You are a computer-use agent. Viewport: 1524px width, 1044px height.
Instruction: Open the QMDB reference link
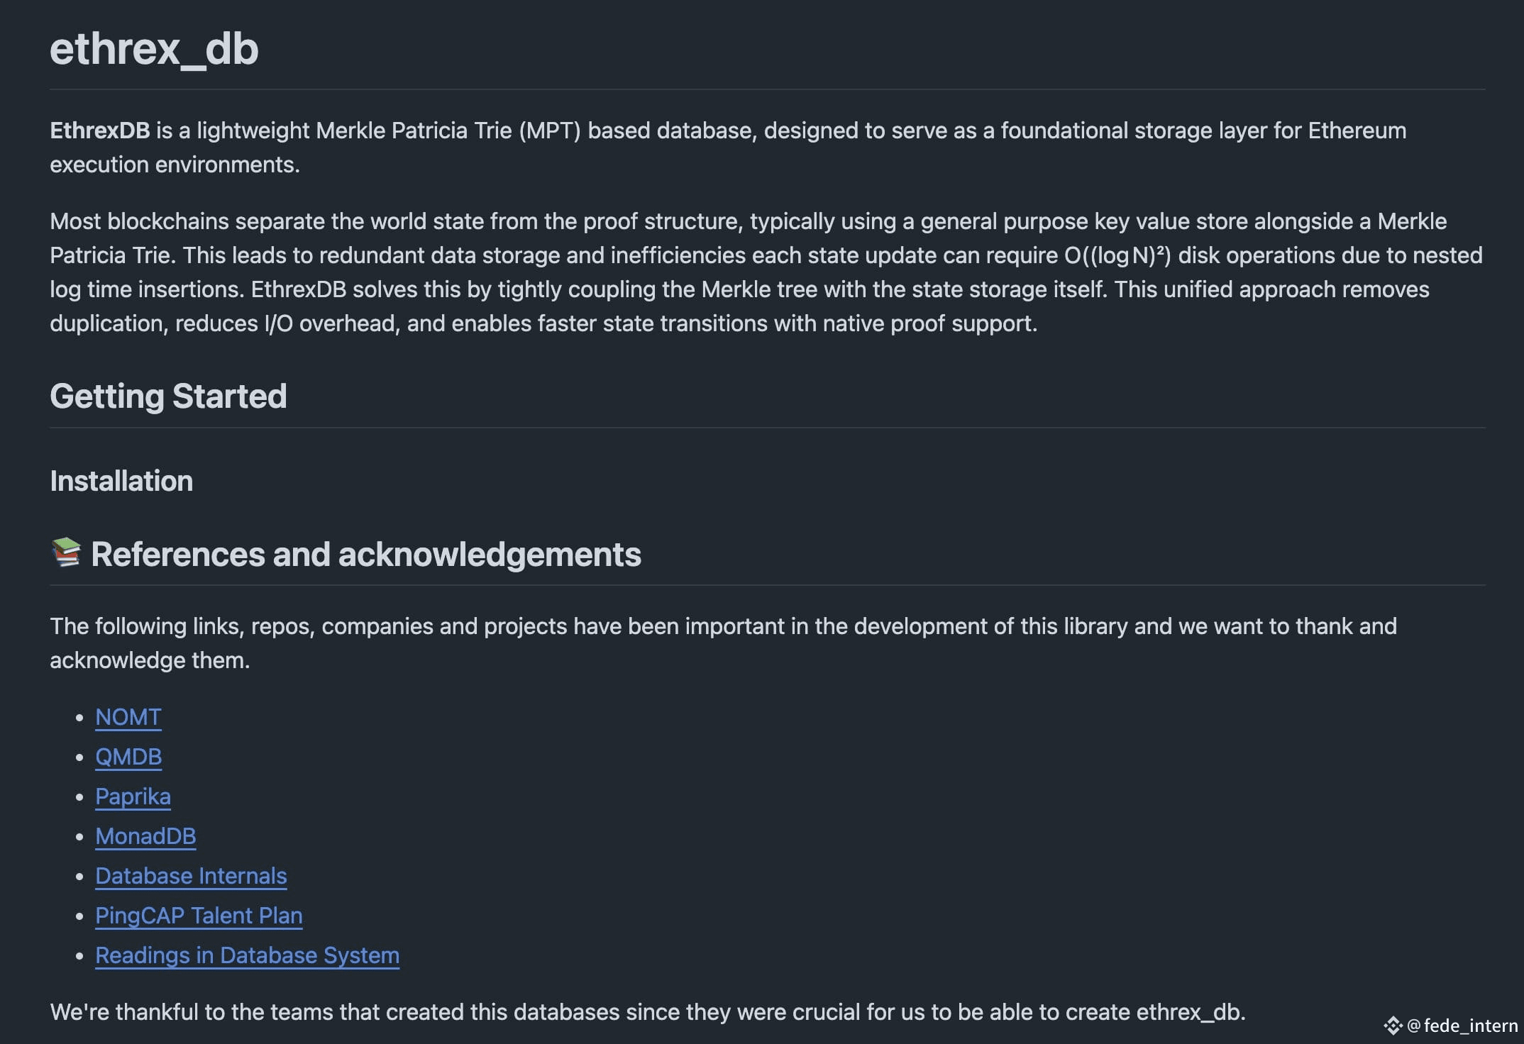(x=128, y=757)
